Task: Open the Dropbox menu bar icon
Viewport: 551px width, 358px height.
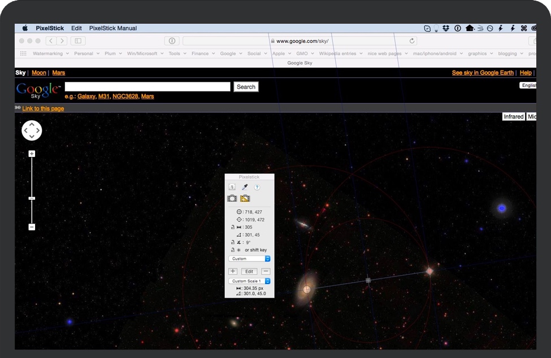Action: [446, 28]
